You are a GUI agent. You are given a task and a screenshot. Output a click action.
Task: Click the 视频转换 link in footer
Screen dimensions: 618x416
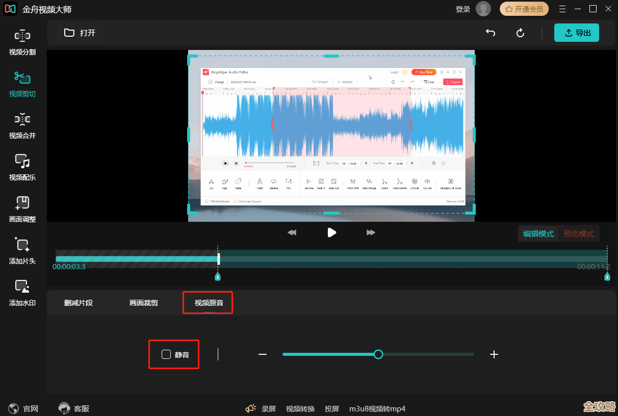(300, 409)
